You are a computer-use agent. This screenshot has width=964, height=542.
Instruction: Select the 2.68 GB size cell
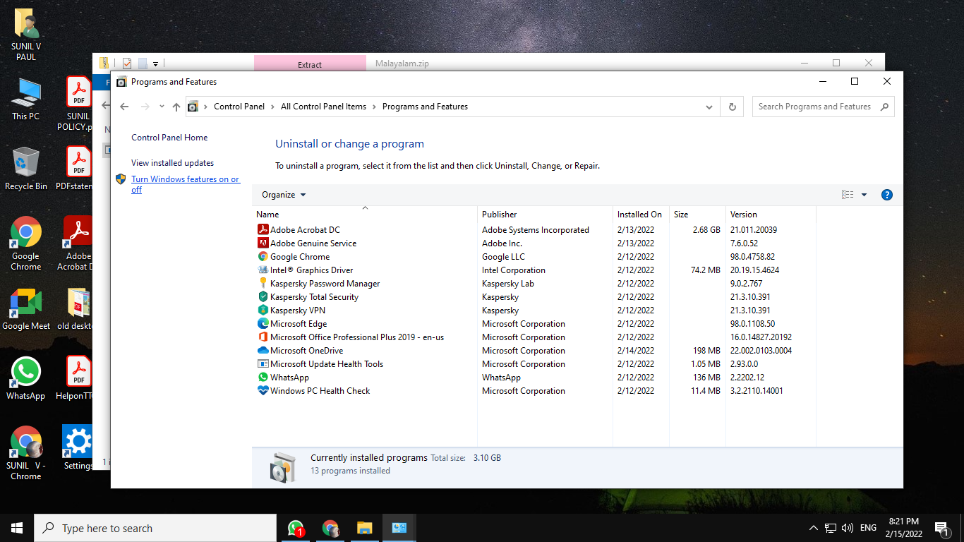point(706,229)
